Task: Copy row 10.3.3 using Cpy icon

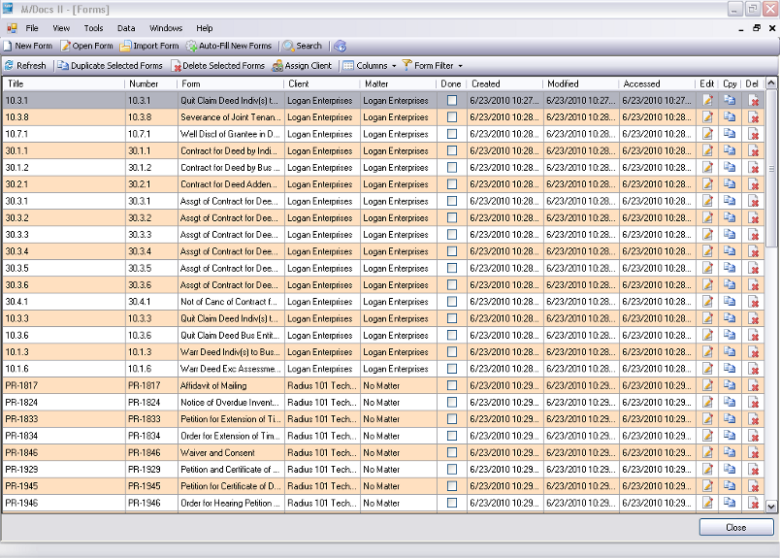Action: click(x=730, y=318)
